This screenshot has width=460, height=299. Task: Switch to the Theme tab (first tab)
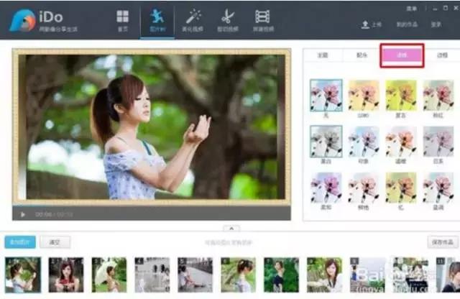[323, 55]
